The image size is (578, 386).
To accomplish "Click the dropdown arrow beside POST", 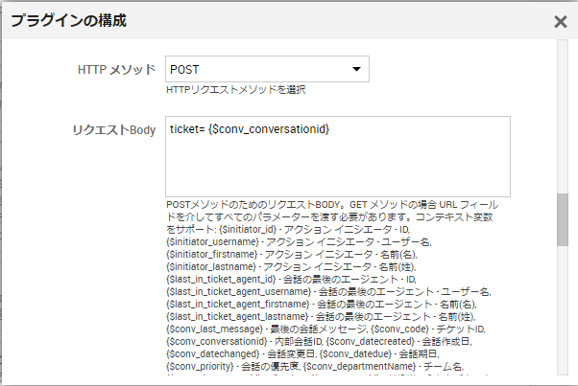I will click(356, 69).
